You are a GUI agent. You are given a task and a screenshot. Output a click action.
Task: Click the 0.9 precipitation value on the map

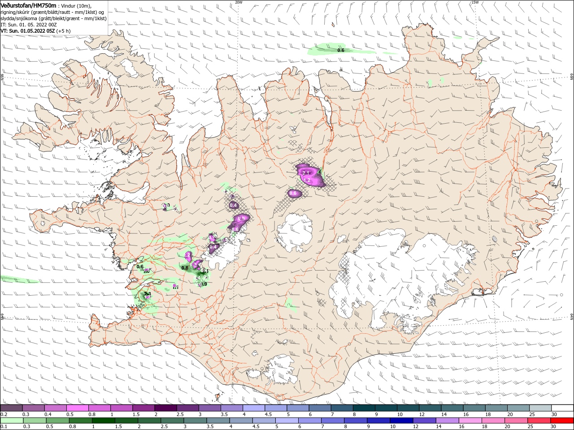pyautogui.click(x=204, y=284)
